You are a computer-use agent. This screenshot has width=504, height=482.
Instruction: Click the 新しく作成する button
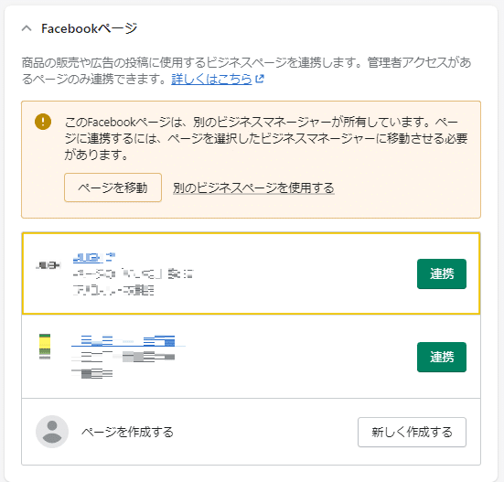[412, 432]
